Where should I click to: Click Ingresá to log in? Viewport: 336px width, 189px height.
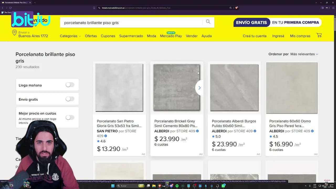(x=278, y=36)
